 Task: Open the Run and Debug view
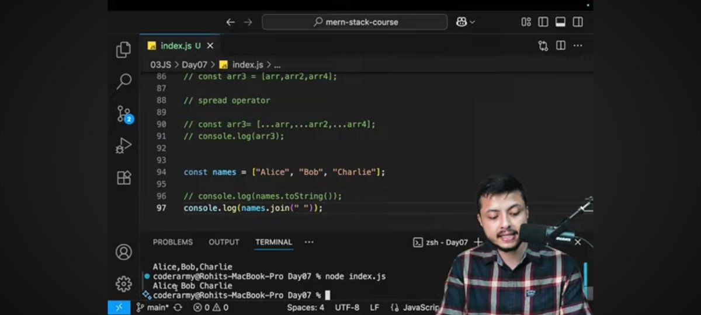point(123,146)
